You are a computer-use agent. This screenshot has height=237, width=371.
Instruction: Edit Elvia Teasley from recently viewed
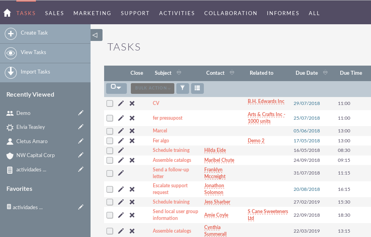[x=81, y=127]
